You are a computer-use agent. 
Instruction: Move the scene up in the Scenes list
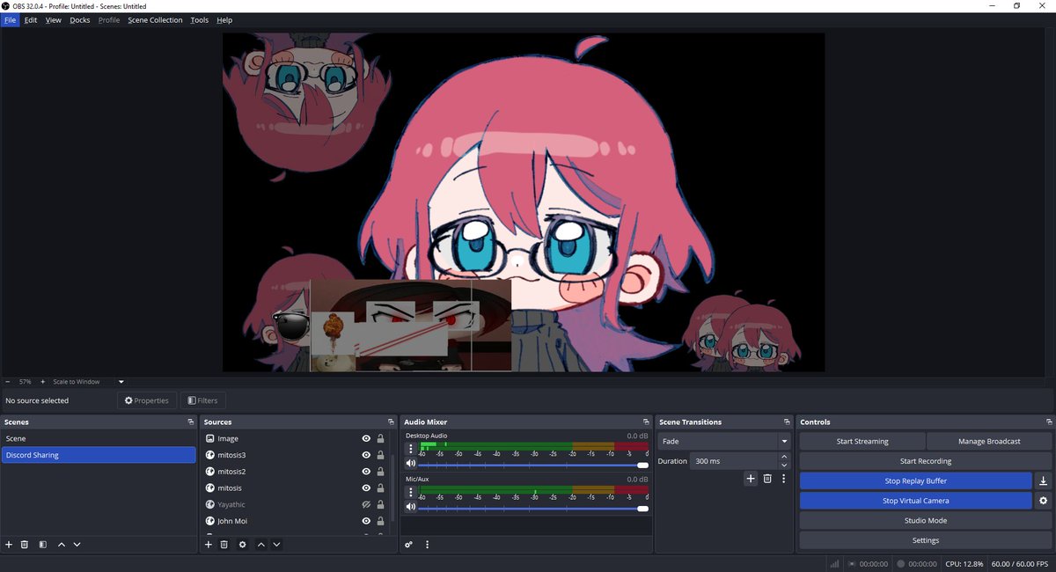62,545
